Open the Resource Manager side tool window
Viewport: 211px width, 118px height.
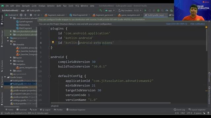click(x=2, y=39)
